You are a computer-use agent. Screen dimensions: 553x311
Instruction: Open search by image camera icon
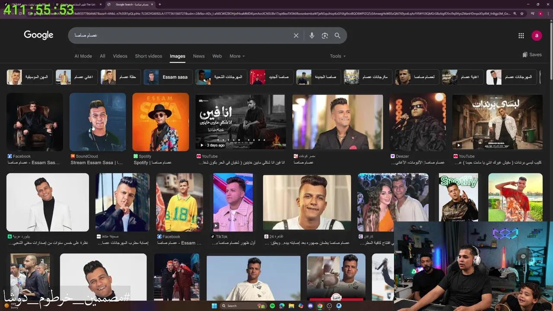(x=325, y=35)
